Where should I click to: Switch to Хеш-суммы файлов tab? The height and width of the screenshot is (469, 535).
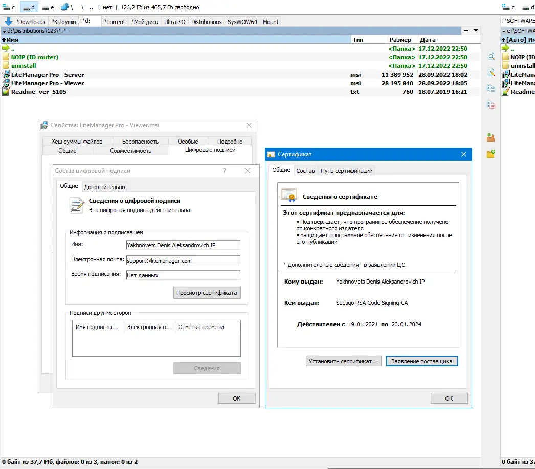[77, 142]
